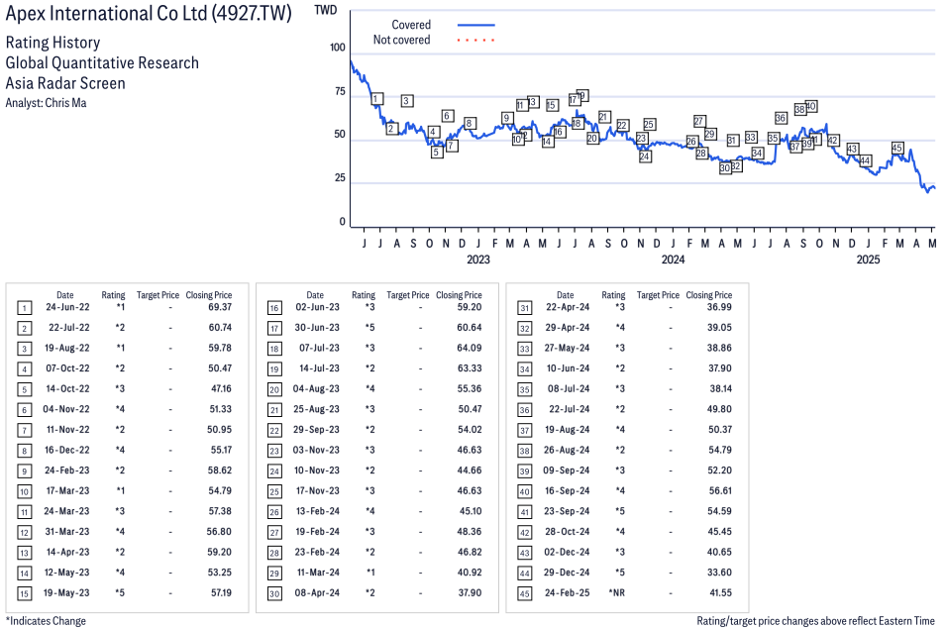Select the 14-Oct-22 date cell
This screenshot has width=946, height=628.
coord(67,389)
